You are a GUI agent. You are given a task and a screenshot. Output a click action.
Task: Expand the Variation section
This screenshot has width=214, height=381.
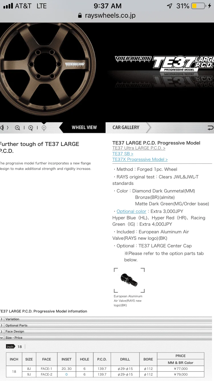pos(106,319)
